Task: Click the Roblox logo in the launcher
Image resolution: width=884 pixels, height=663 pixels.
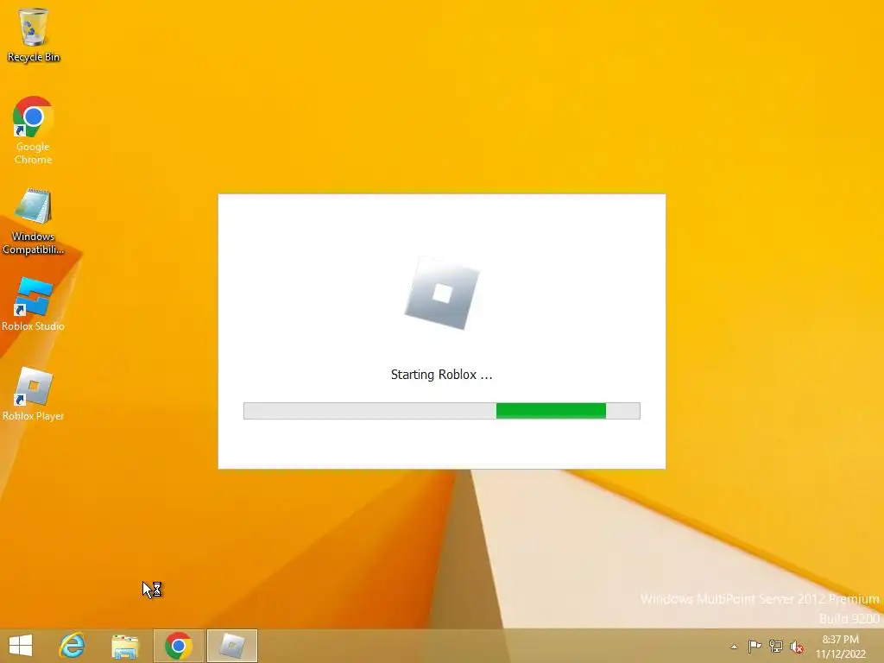Action: click(442, 294)
